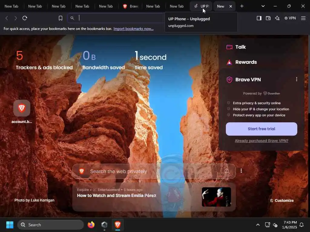The image size is (310, 232).
Task: Open the gray hexagon taskbar app
Action: 104,225
